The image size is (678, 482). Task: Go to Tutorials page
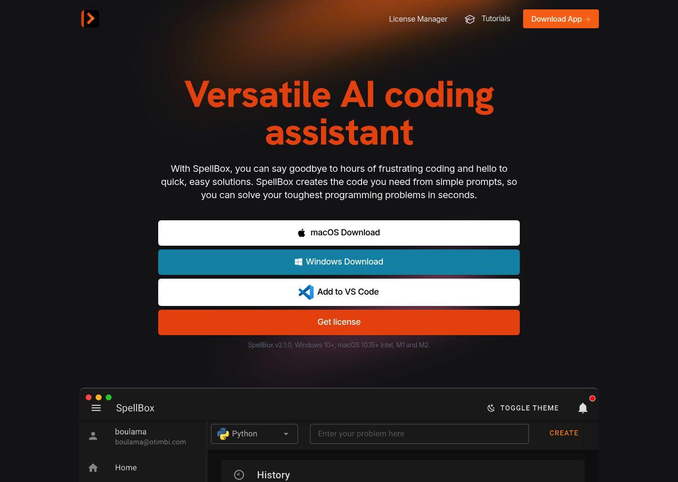(x=495, y=19)
